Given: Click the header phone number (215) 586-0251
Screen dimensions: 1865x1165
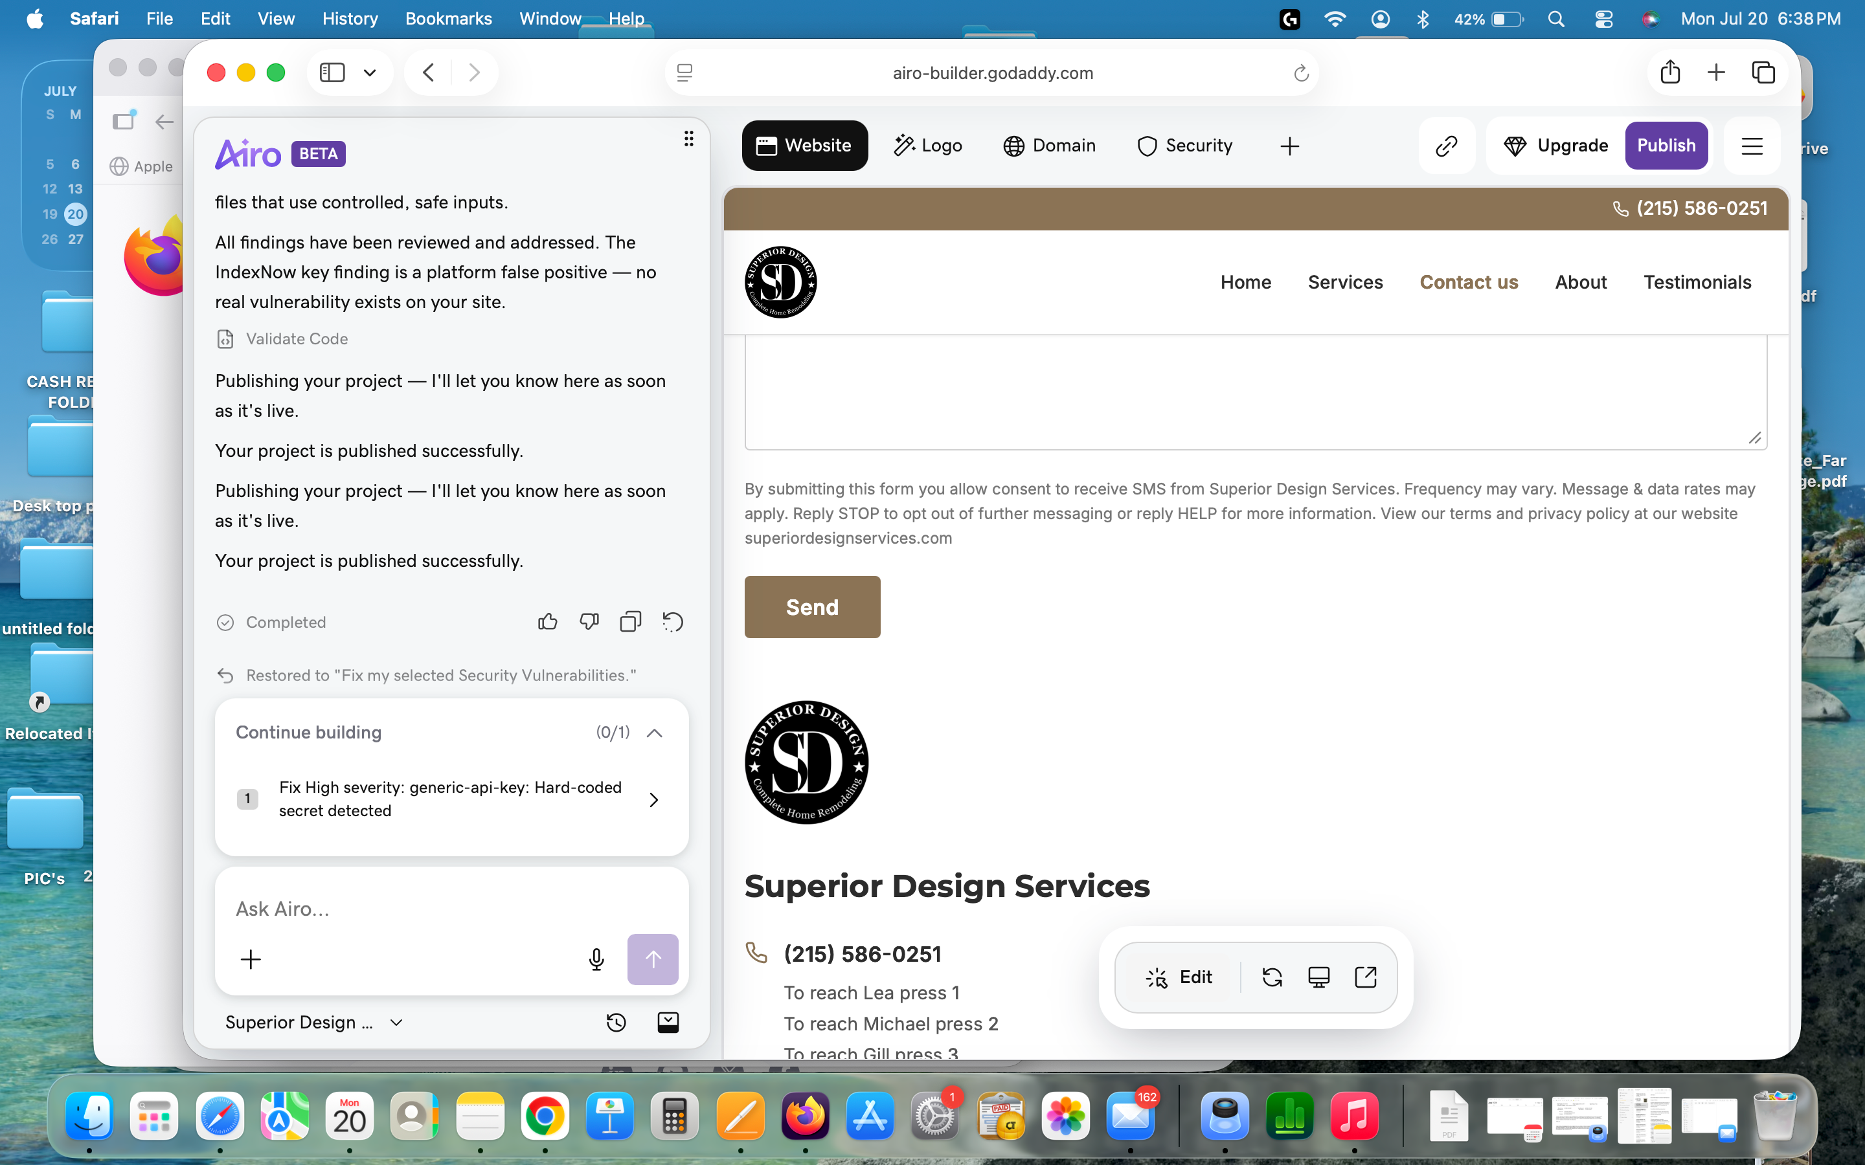Looking at the screenshot, I should tap(1691, 208).
